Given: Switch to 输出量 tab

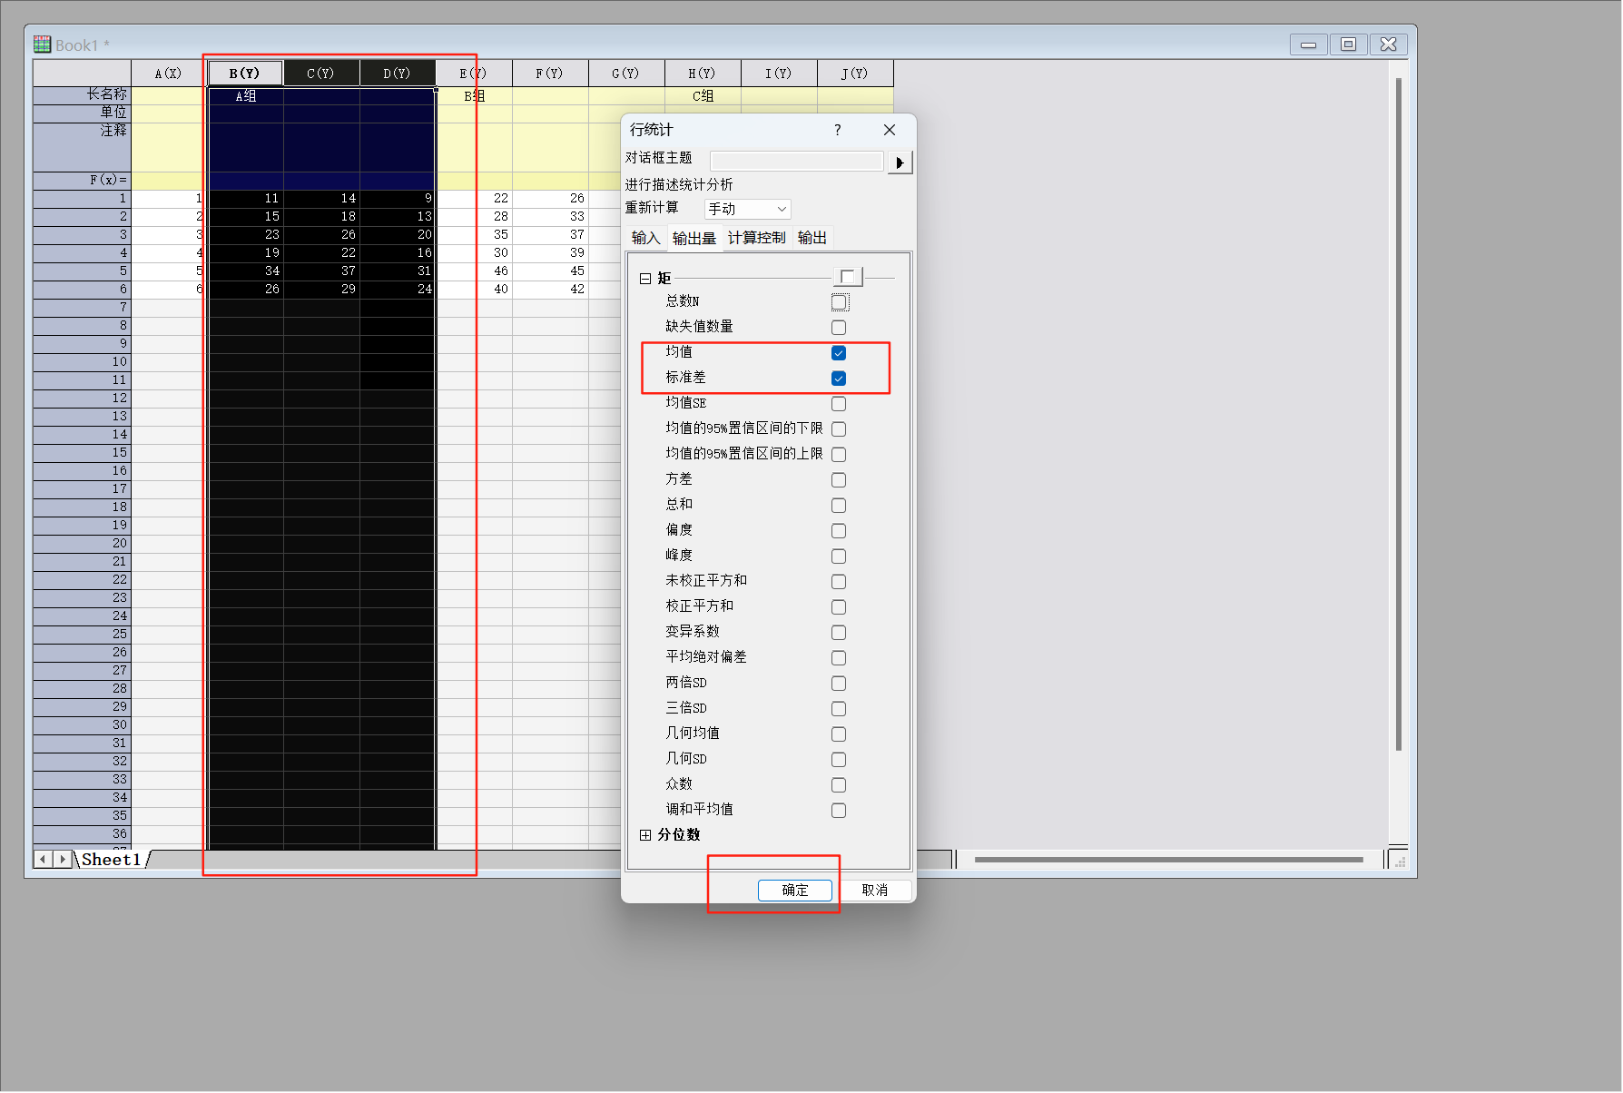Looking at the screenshot, I should tap(694, 238).
